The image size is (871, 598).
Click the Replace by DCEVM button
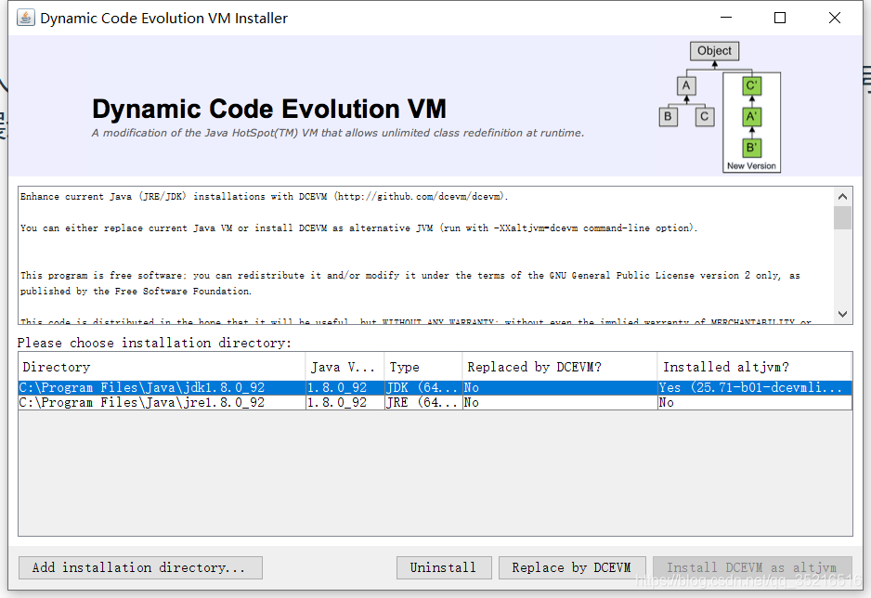pos(572,567)
